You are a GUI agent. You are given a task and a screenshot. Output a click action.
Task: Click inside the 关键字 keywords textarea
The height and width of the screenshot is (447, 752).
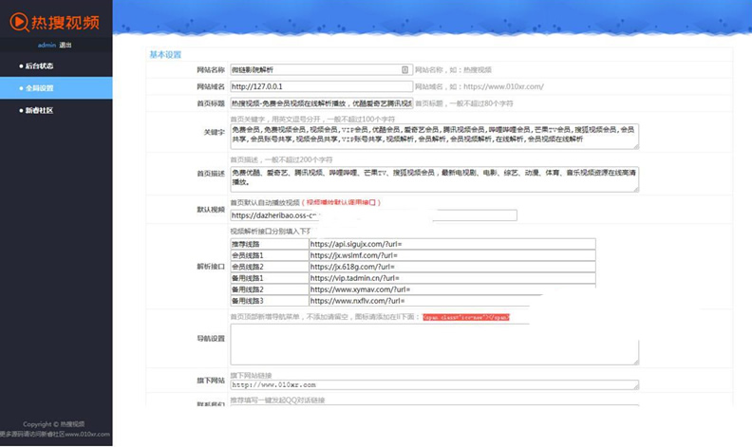click(434, 136)
